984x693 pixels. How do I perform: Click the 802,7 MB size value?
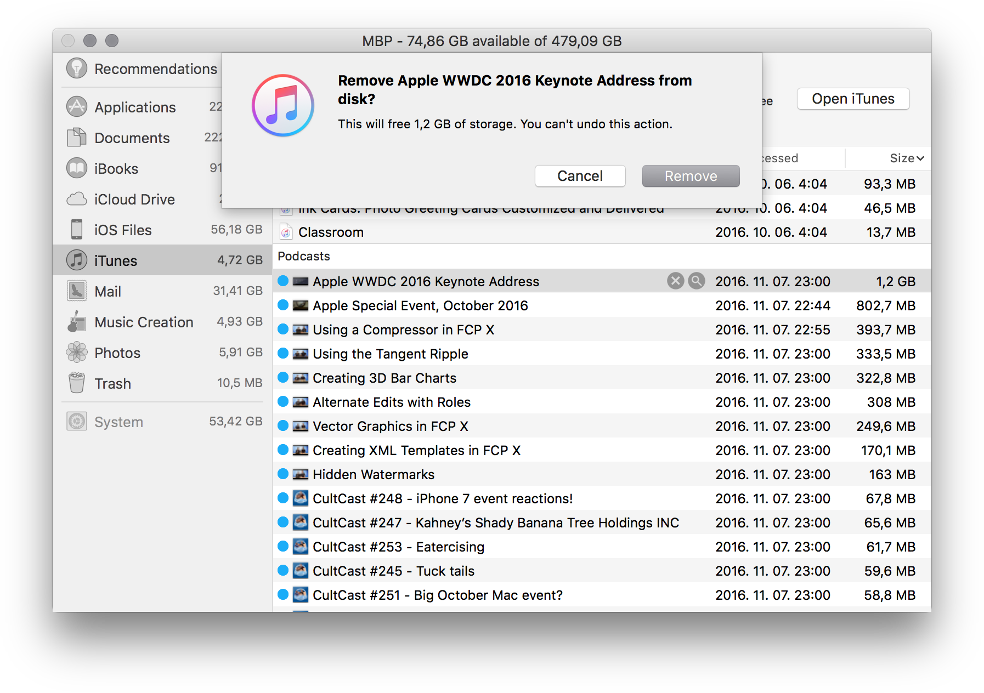click(x=886, y=305)
